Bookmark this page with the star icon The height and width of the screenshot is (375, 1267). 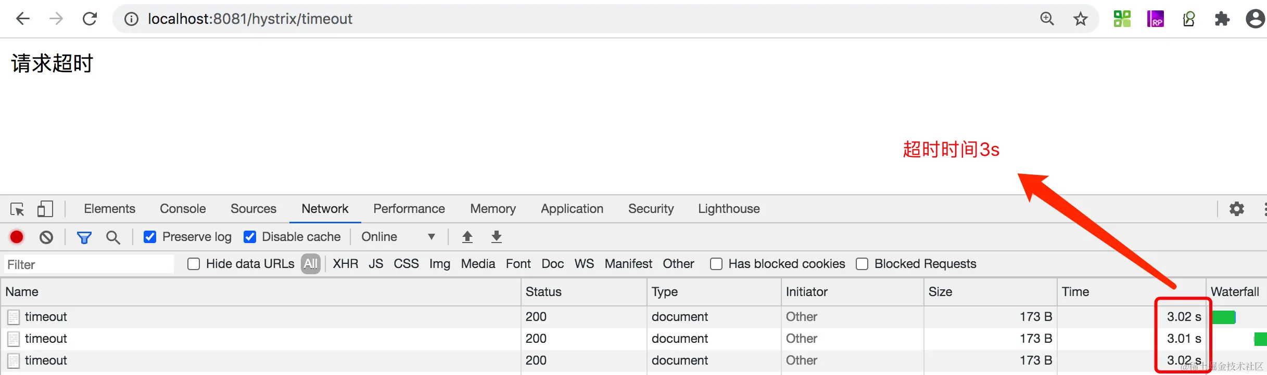pyautogui.click(x=1081, y=19)
